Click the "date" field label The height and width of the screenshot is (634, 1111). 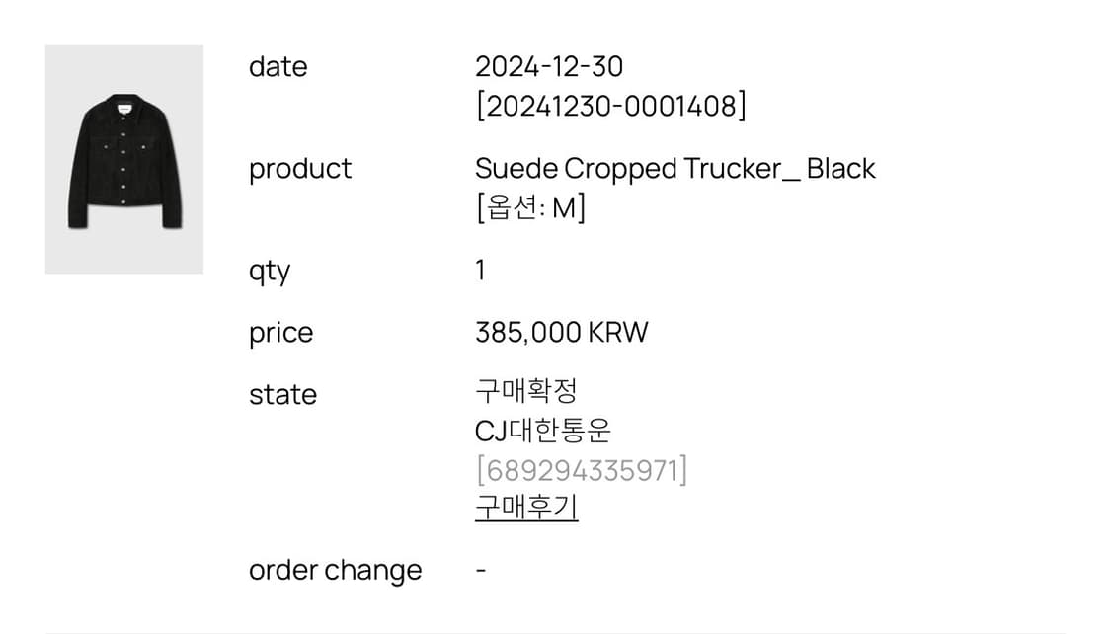coord(278,67)
